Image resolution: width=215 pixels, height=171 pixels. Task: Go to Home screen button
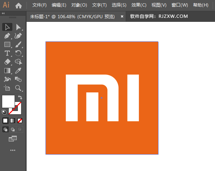pyautogui.click(x=19, y=5)
